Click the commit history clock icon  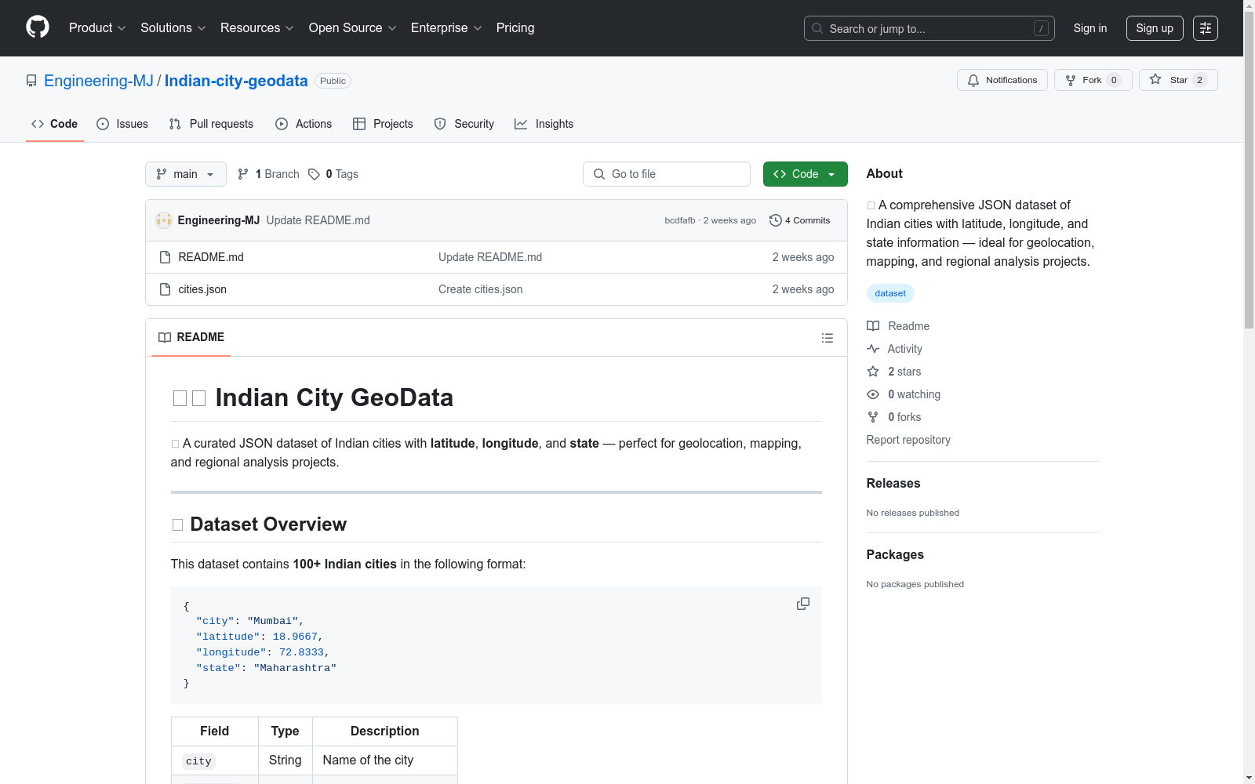(x=775, y=220)
